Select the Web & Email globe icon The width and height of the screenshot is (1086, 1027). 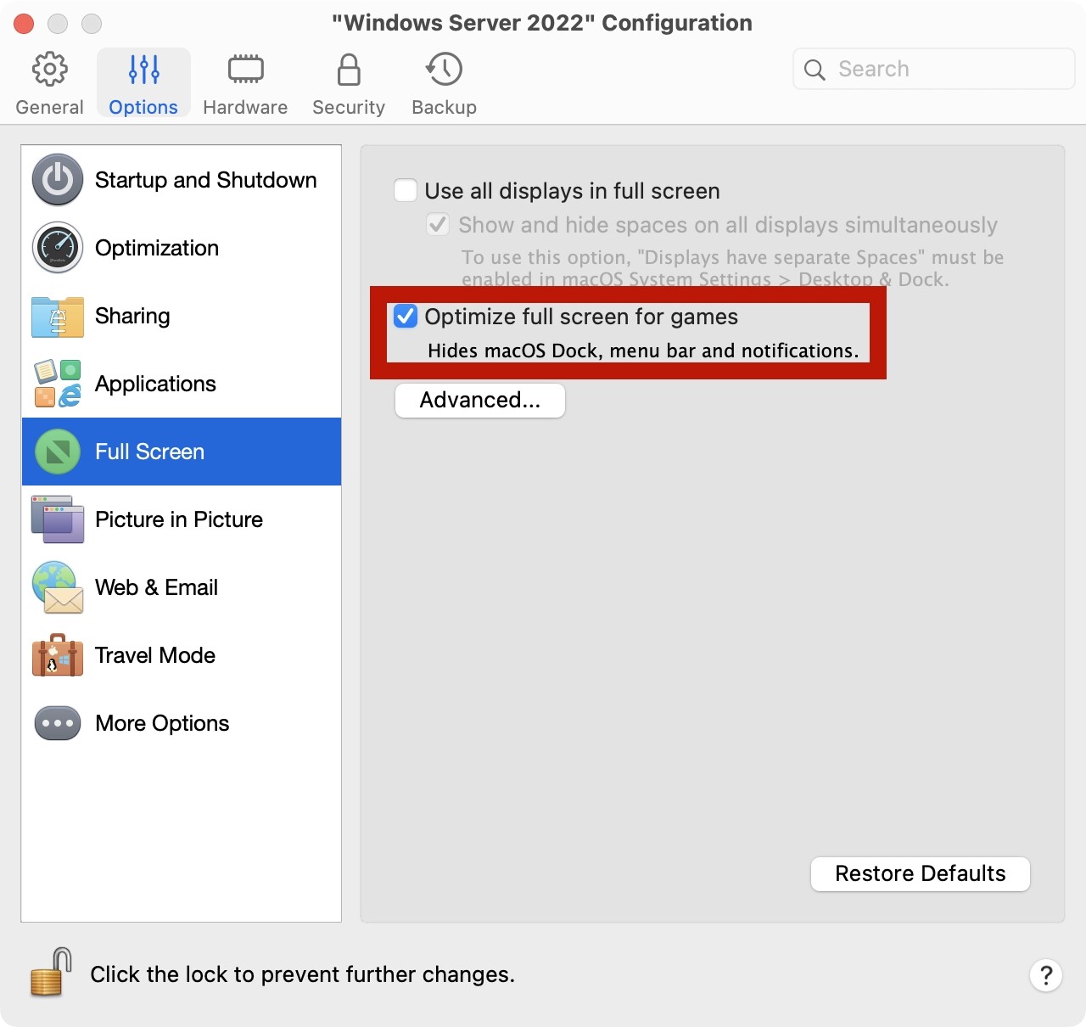tap(58, 587)
